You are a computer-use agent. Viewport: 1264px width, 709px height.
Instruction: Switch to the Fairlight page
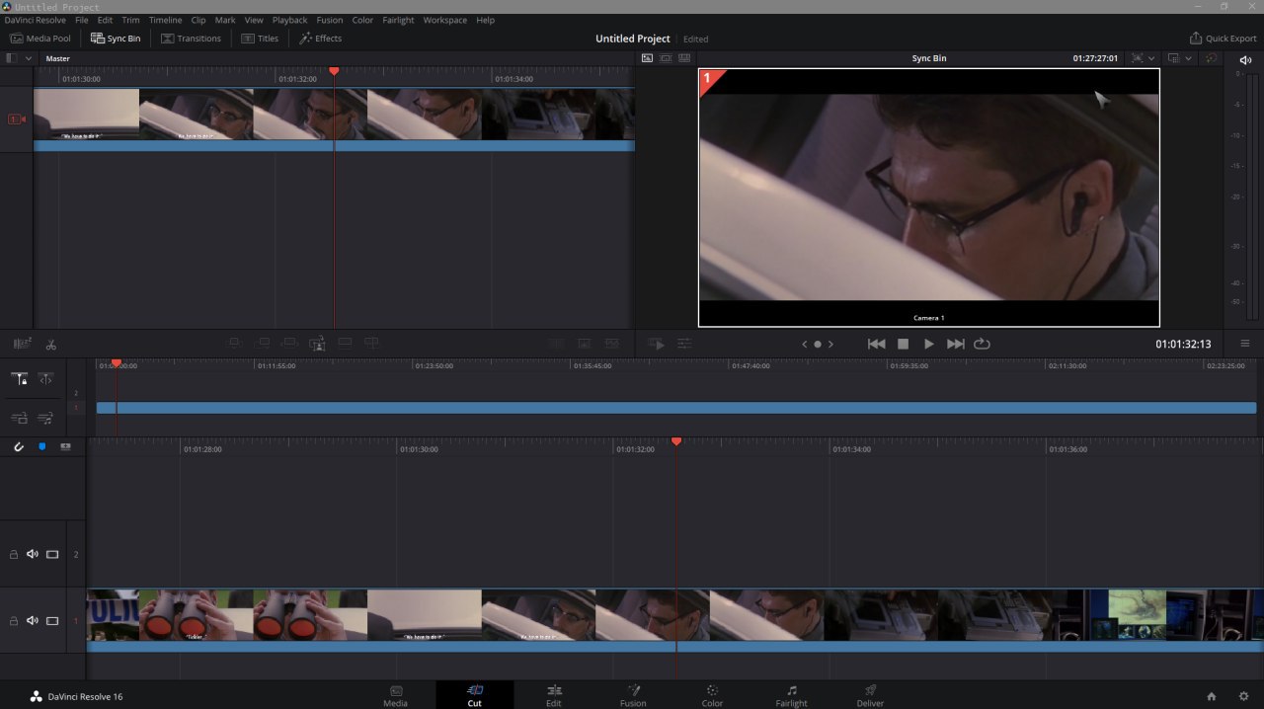coord(791,695)
